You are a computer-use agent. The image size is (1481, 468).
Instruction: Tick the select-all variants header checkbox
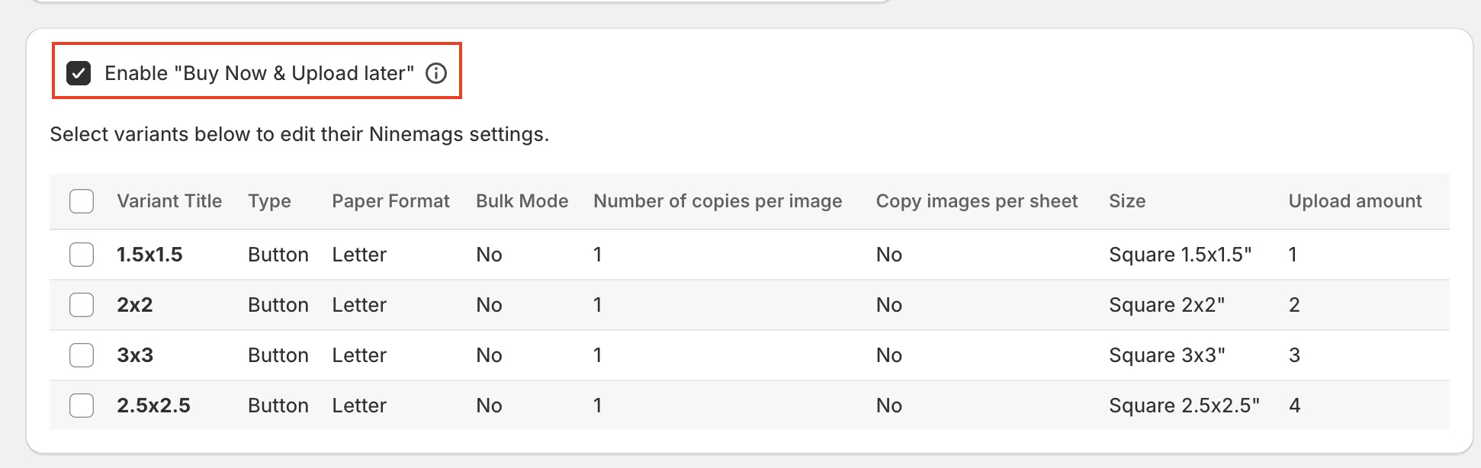pos(82,201)
